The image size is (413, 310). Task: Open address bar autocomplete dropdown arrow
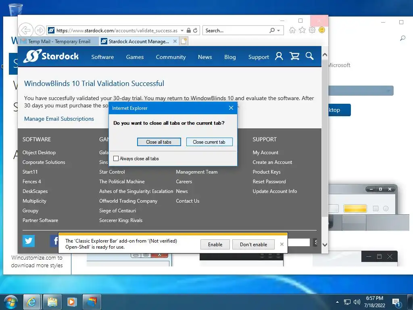point(182,31)
